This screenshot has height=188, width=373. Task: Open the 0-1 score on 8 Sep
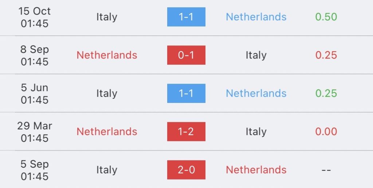tap(186, 55)
